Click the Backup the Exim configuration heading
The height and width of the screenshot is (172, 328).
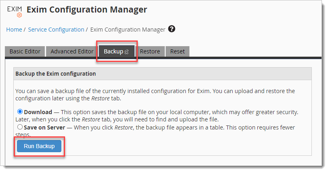(x=56, y=74)
